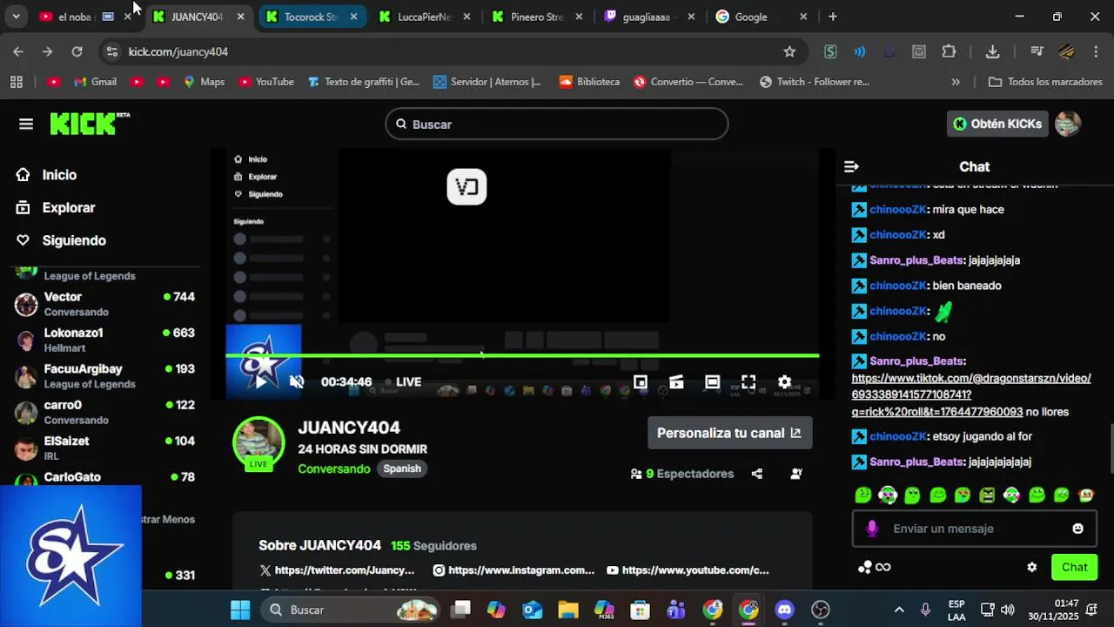This screenshot has height=627, width=1114.
Task: Click the chat panel scrollbar
Action: point(1110,448)
